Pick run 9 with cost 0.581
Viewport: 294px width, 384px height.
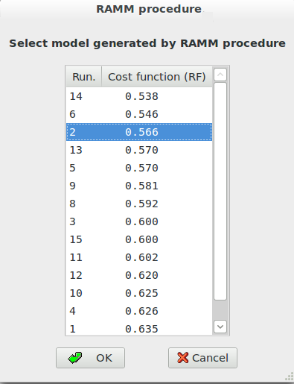click(139, 186)
